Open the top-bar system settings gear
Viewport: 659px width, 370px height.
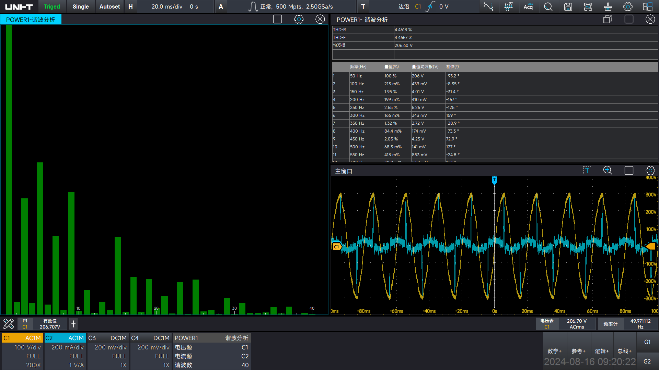(x=628, y=7)
